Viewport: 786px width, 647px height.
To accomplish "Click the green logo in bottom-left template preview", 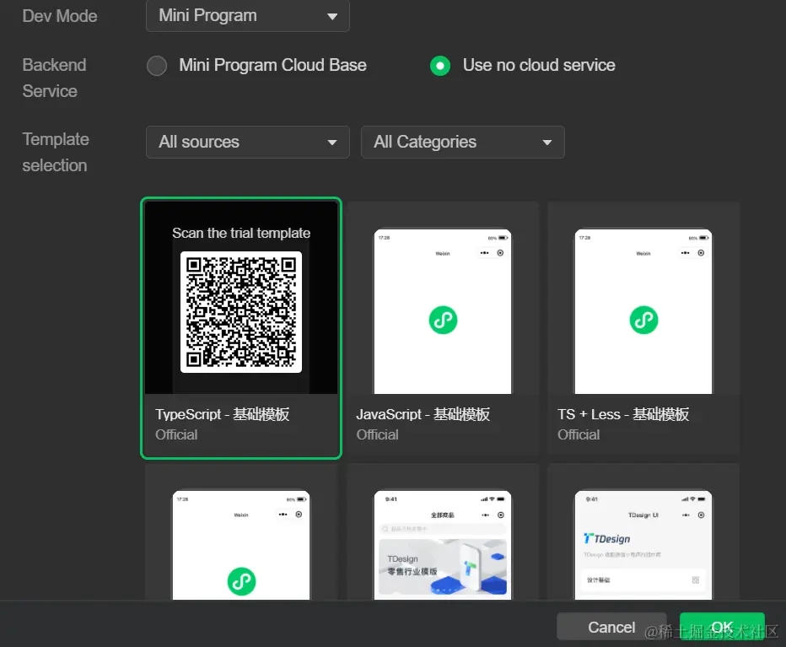I will (x=241, y=581).
